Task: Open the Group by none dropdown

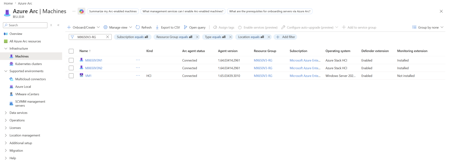Action: click(x=428, y=27)
